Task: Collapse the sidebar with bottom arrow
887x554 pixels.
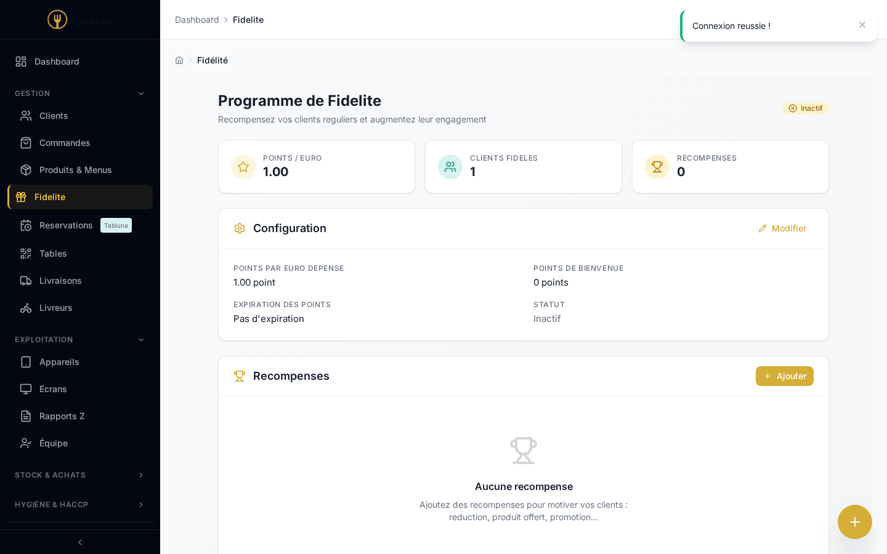Action: [x=80, y=542]
